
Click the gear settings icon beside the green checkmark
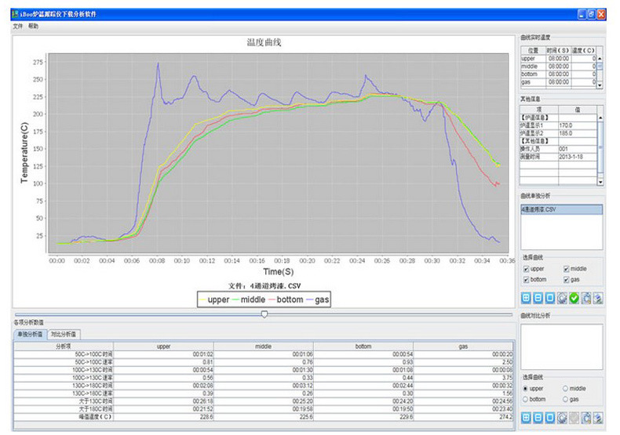[563, 298]
